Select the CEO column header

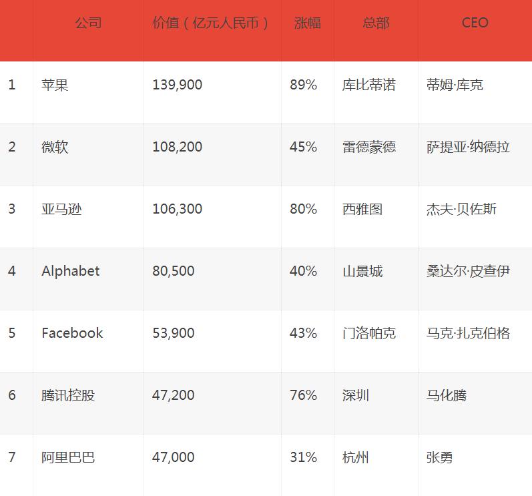(475, 23)
